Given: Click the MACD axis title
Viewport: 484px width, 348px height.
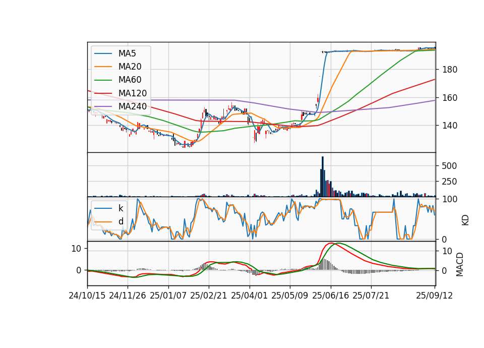Looking at the screenshot, I should 460,264.
